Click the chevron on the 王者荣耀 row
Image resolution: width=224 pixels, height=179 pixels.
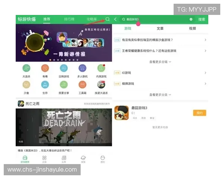coord(205,51)
